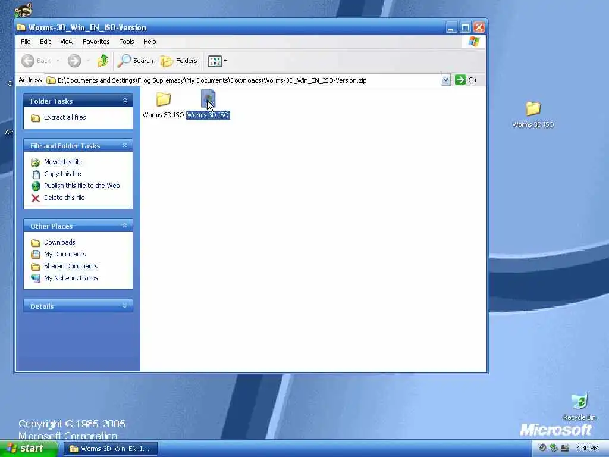Click the red X Delete icon

coord(35,198)
